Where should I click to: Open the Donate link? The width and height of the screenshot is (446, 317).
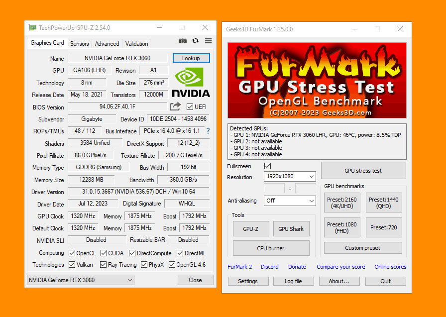tap(297, 267)
